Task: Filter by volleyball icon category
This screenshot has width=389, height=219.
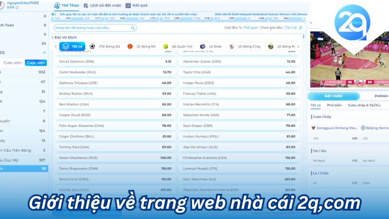Action: [271, 46]
